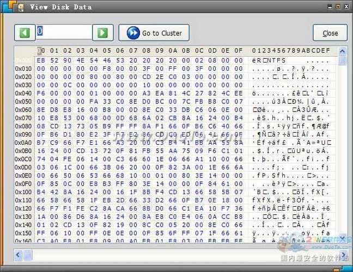Click the ëR NTFS ASCII text

269,60
